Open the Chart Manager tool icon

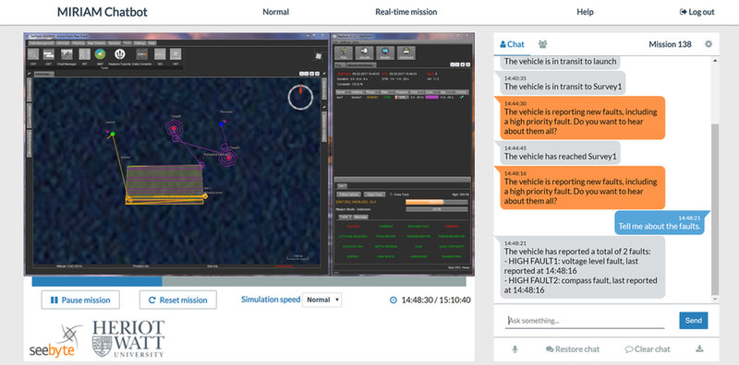(66, 54)
